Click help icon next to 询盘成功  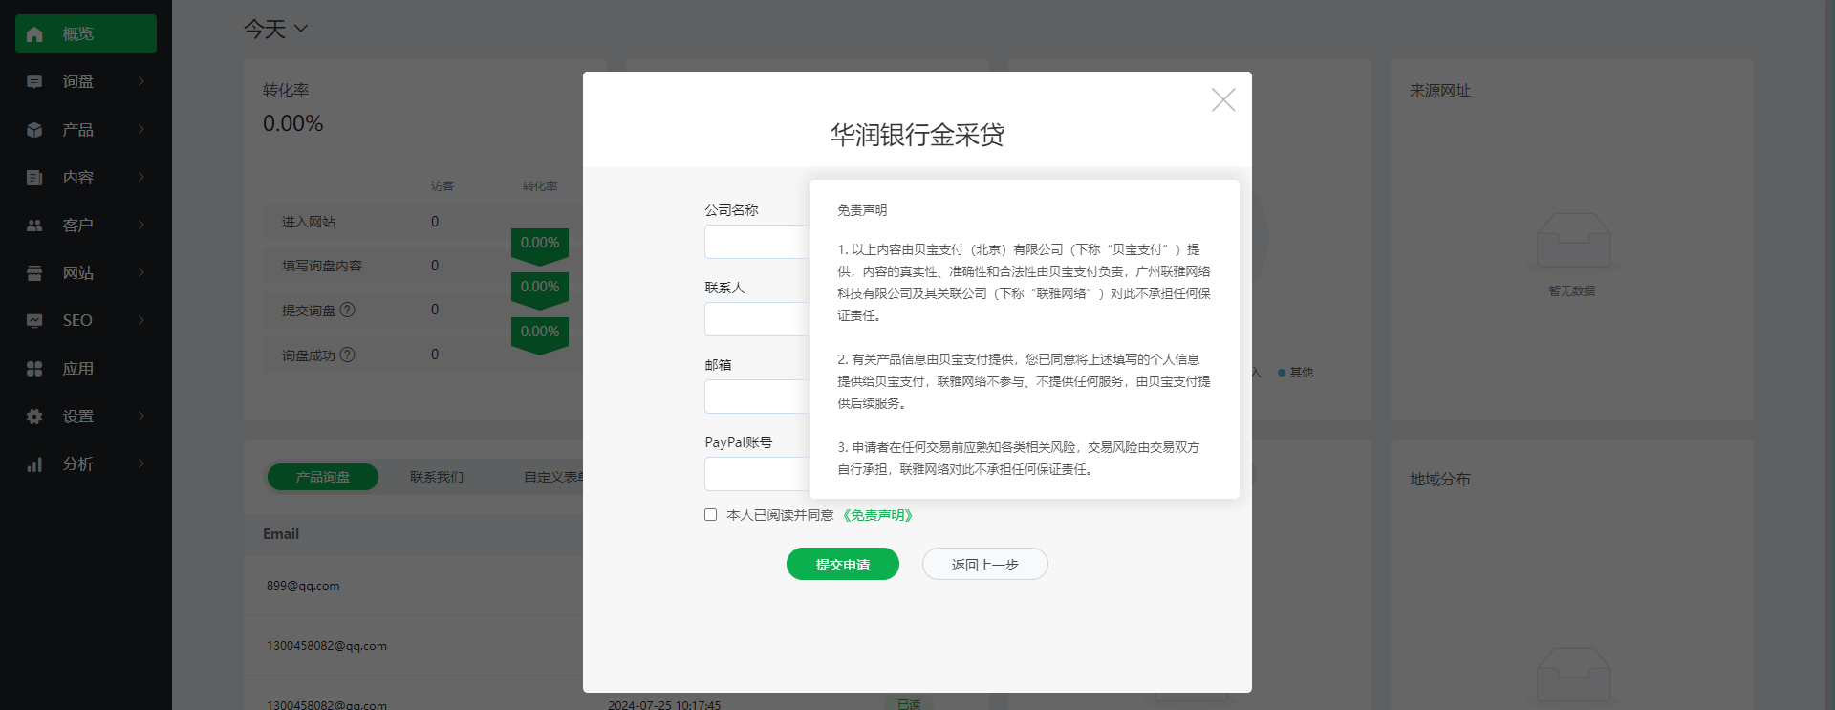348,355
